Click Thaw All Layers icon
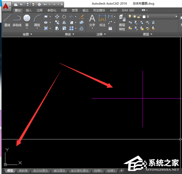Image resolution: width=182 pixels, height=174 pixels. click(142, 28)
